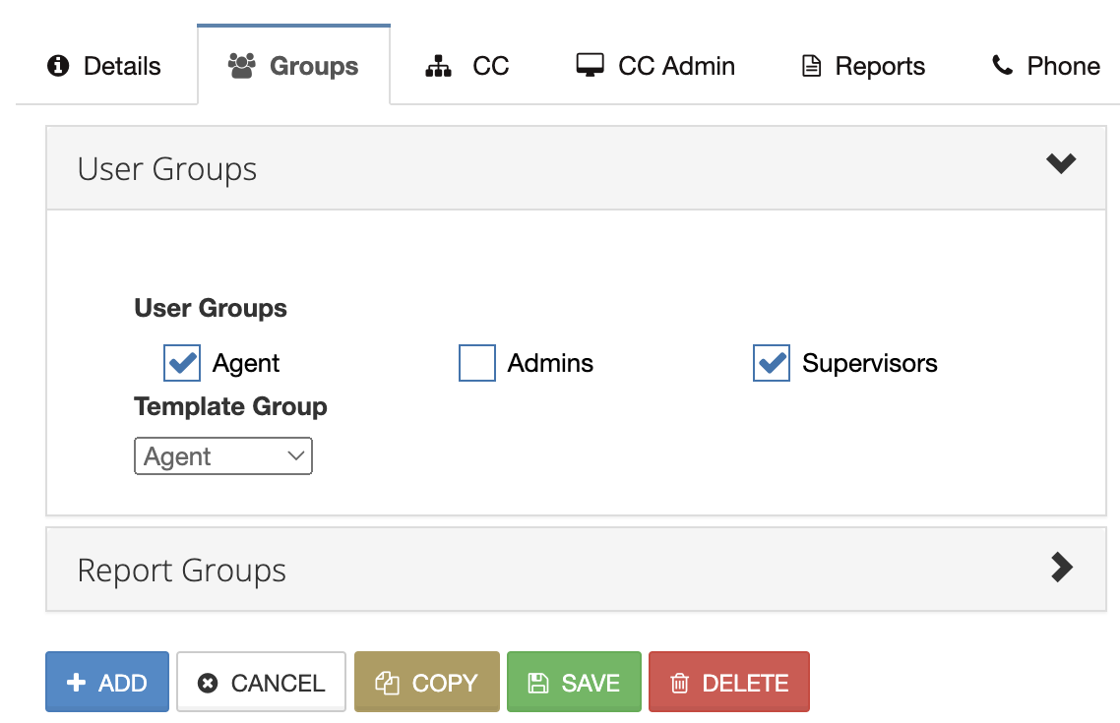The image size is (1120, 723).
Task: Click the Report Groups panel header title
Action: [181, 571]
